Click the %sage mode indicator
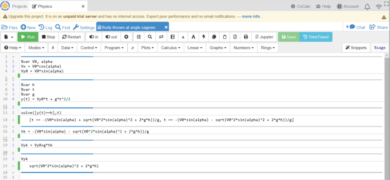This screenshot has height=180, width=390. 380,48
